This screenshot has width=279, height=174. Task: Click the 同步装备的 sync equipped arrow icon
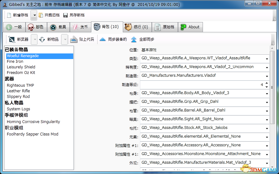[x=103, y=39]
